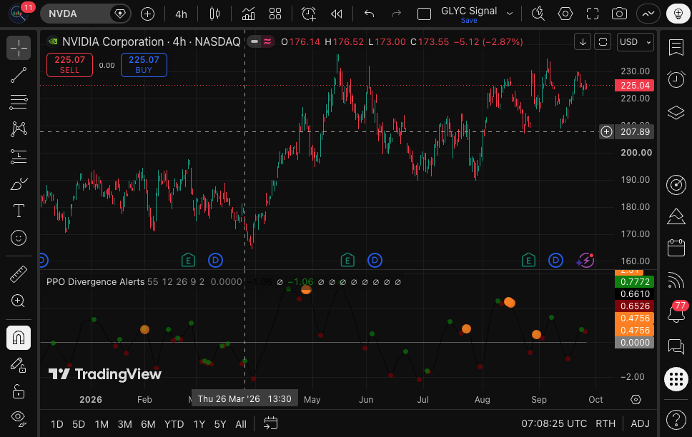
Task: Open the RTH session dropdown
Action: point(605,423)
